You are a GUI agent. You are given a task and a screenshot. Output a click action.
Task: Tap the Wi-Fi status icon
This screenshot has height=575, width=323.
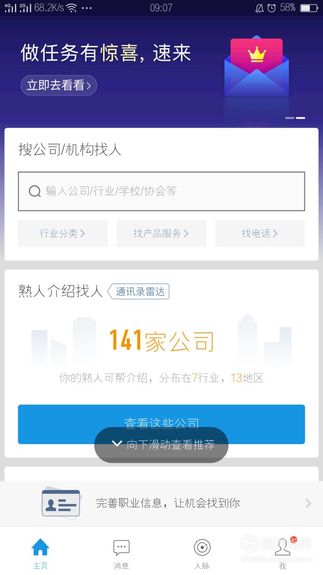click(71, 7)
